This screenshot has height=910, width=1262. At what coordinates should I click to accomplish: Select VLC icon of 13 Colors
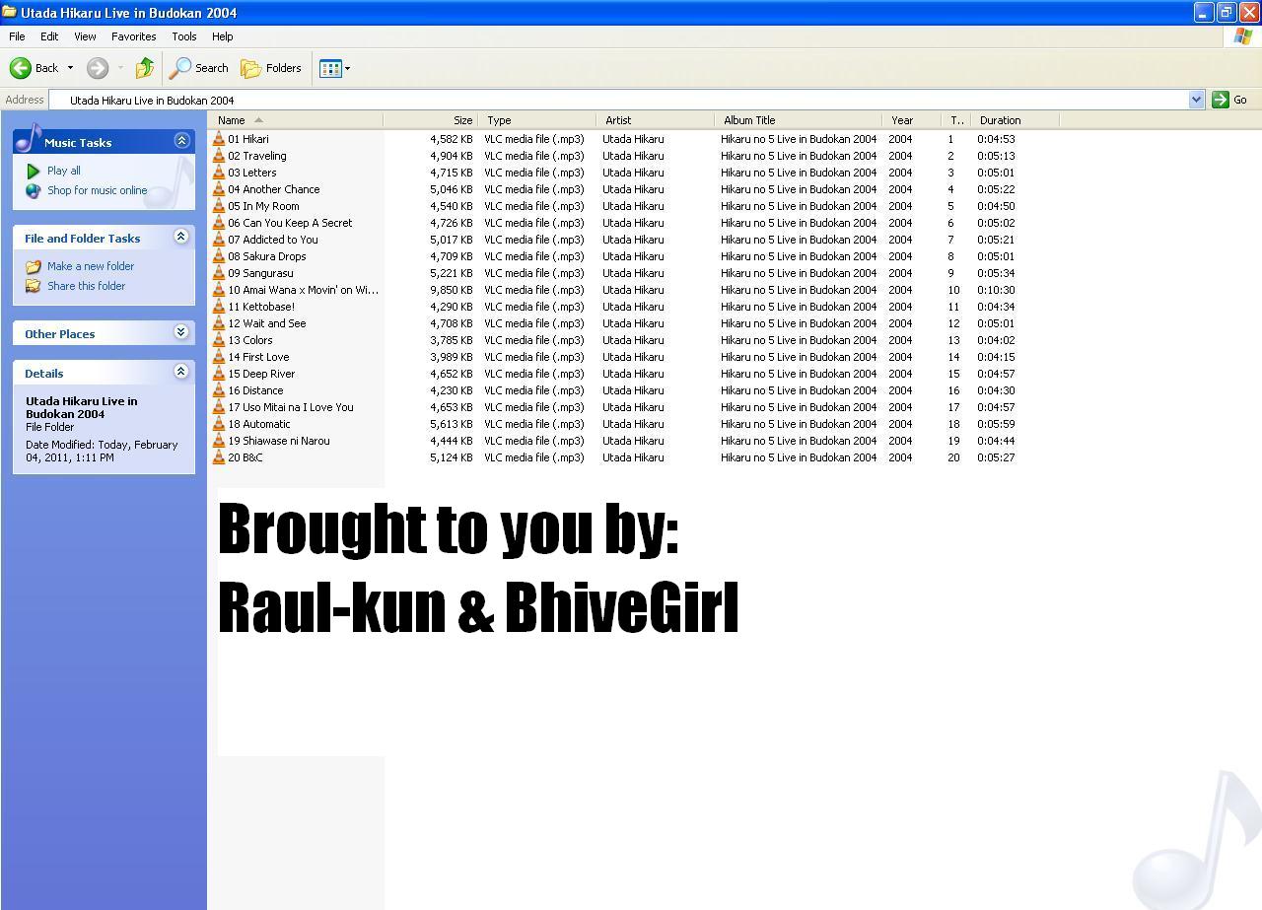(219, 340)
